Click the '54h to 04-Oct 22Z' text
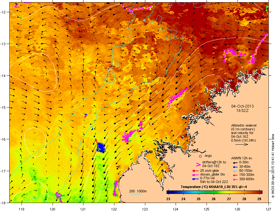 214,182
